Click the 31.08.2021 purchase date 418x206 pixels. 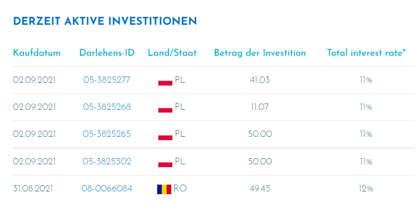tap(33, 189)
